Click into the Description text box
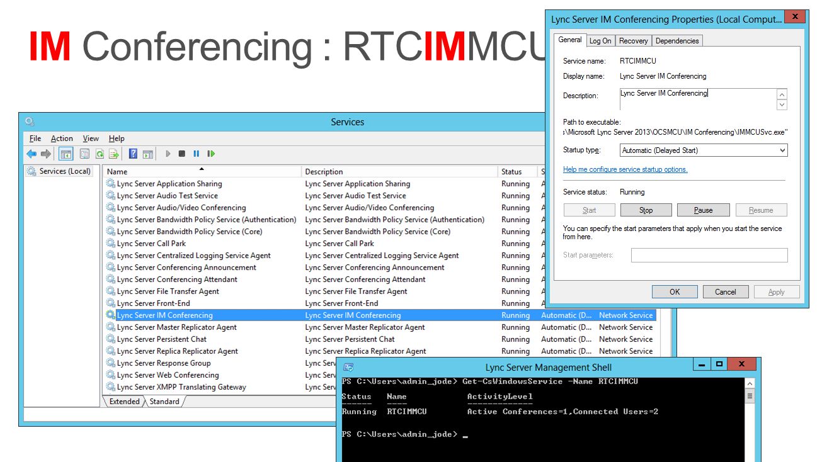822x462 pixels. pos(698,99)
